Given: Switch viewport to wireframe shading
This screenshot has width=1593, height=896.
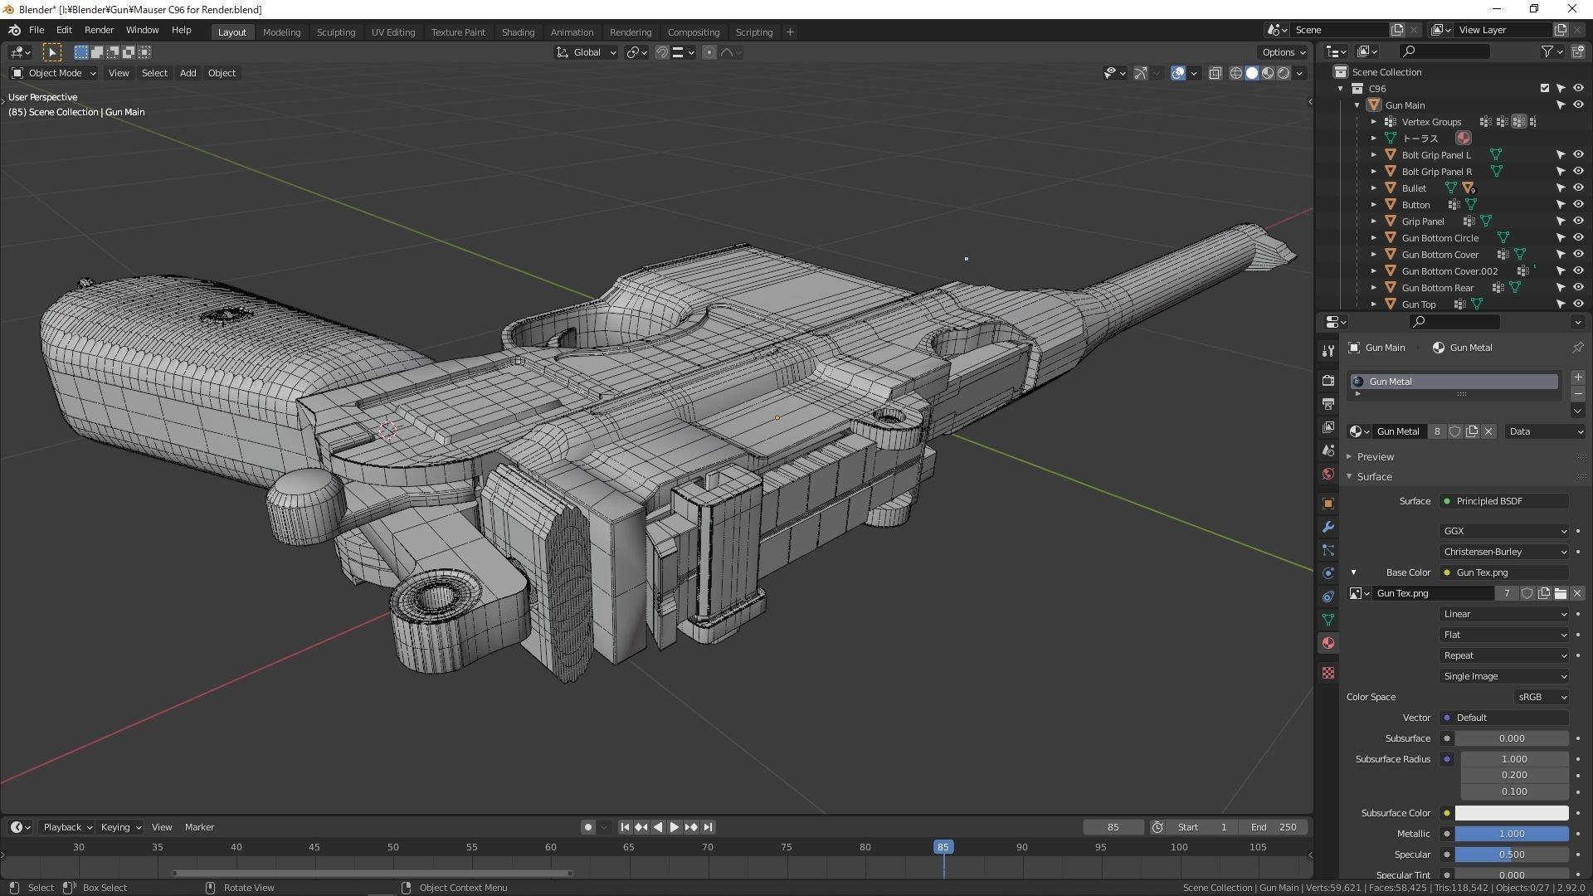Looking at the screenshot, I should click(x=1235, y=73).
